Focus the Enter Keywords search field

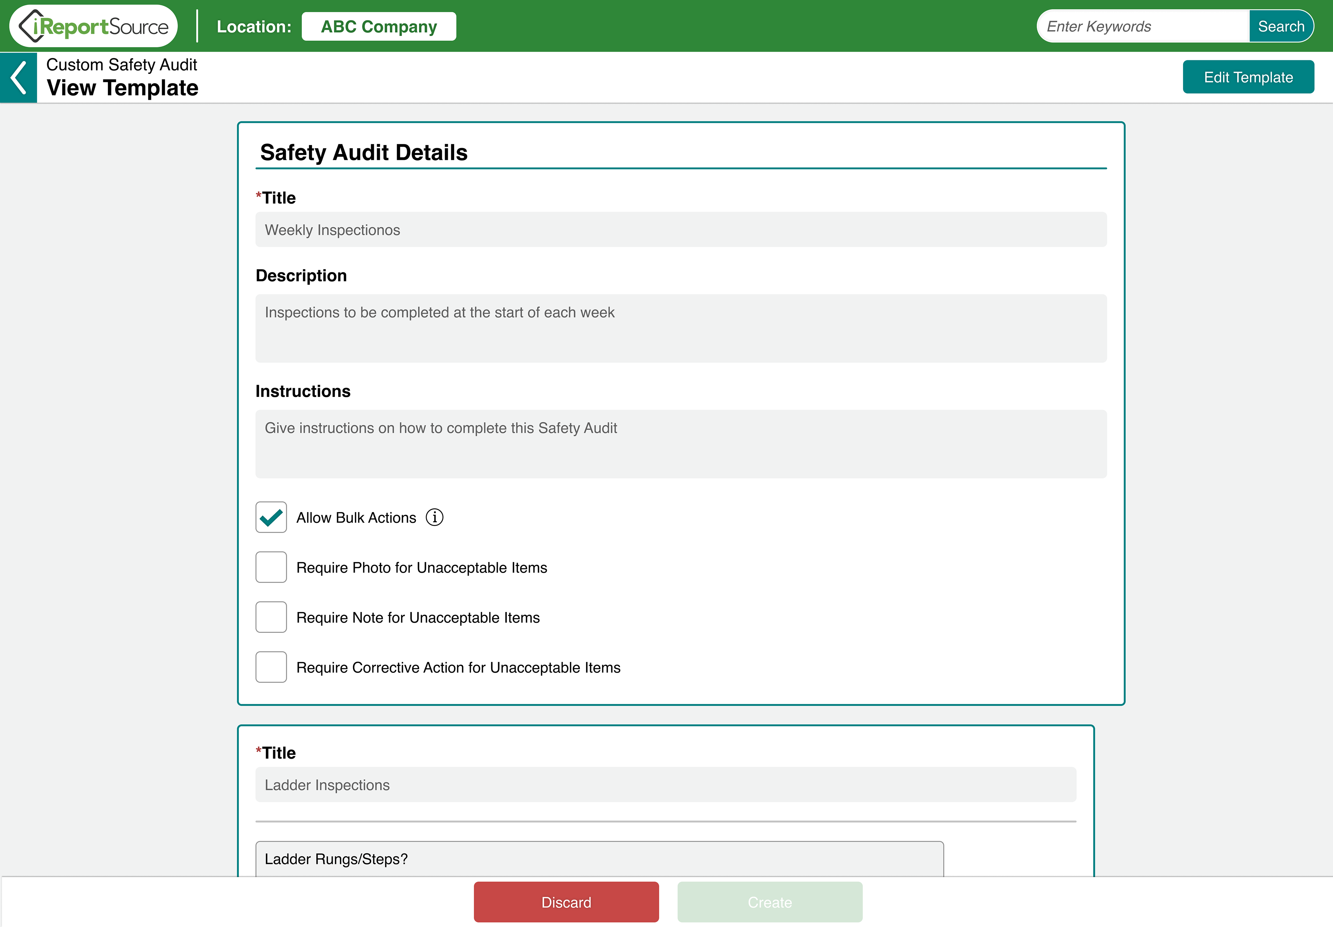1142,27
